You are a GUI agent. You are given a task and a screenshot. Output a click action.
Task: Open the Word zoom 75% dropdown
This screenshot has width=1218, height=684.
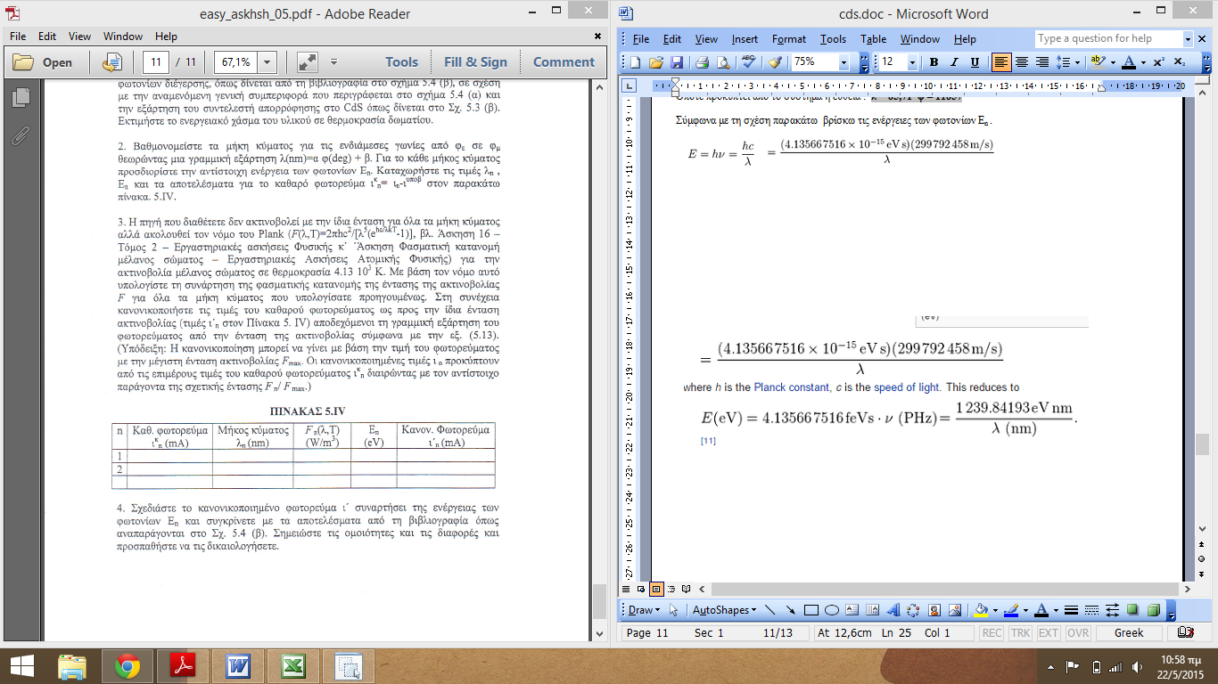[844, 62]
